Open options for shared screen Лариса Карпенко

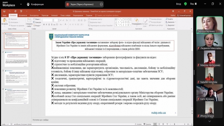101,5
